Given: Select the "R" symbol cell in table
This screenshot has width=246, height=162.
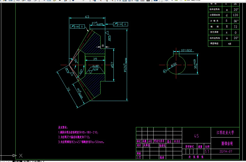Looking at the screenshot, I should 227,27.
